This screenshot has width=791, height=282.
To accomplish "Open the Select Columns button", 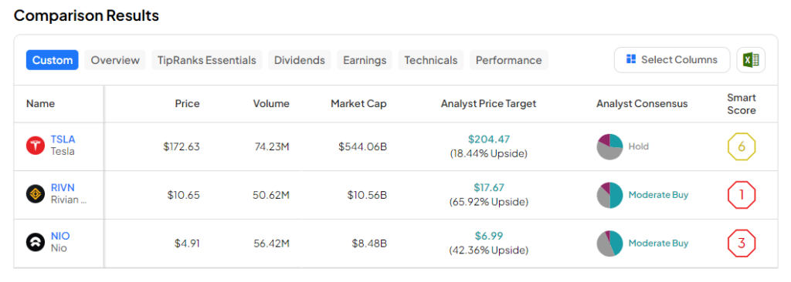I will [x=672, y=60].
